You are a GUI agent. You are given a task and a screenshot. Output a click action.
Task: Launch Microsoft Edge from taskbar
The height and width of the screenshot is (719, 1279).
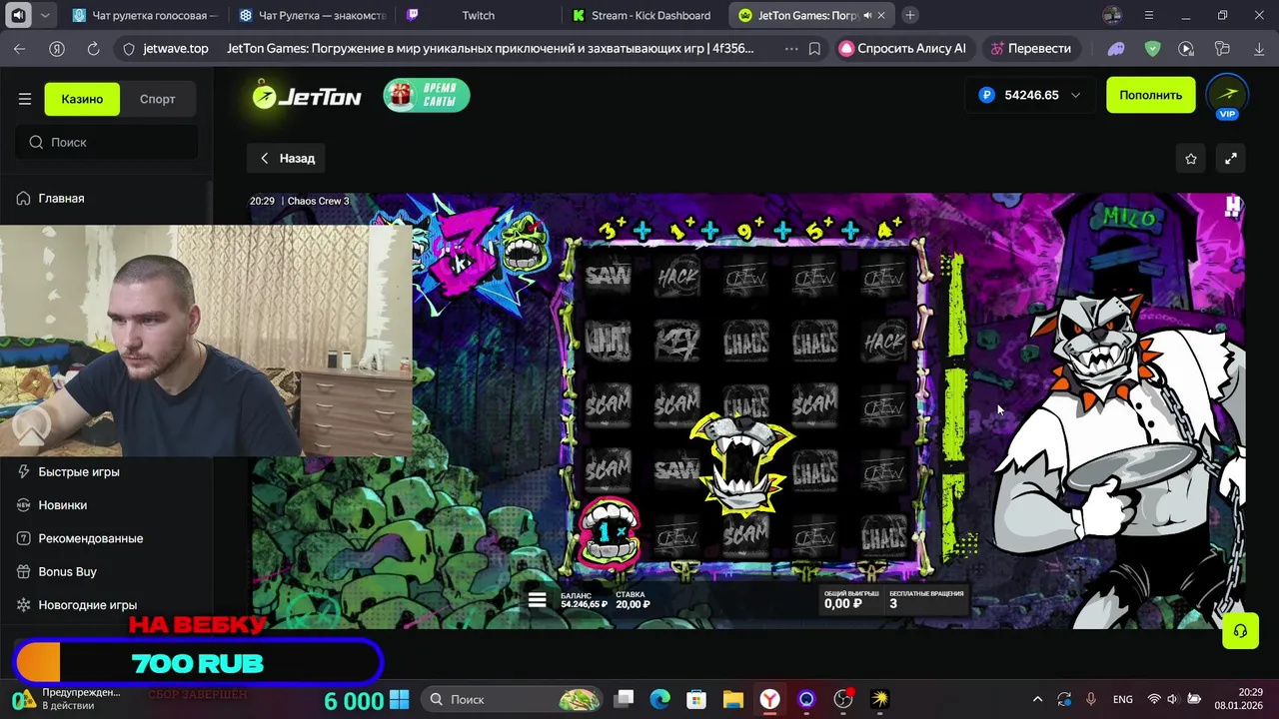coord(660,699)
